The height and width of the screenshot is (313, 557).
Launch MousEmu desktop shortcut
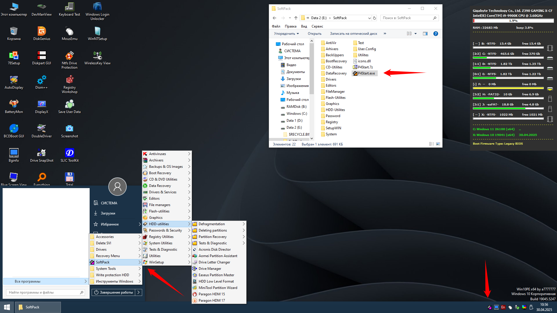pyautogui.click(x=69, y=34)
